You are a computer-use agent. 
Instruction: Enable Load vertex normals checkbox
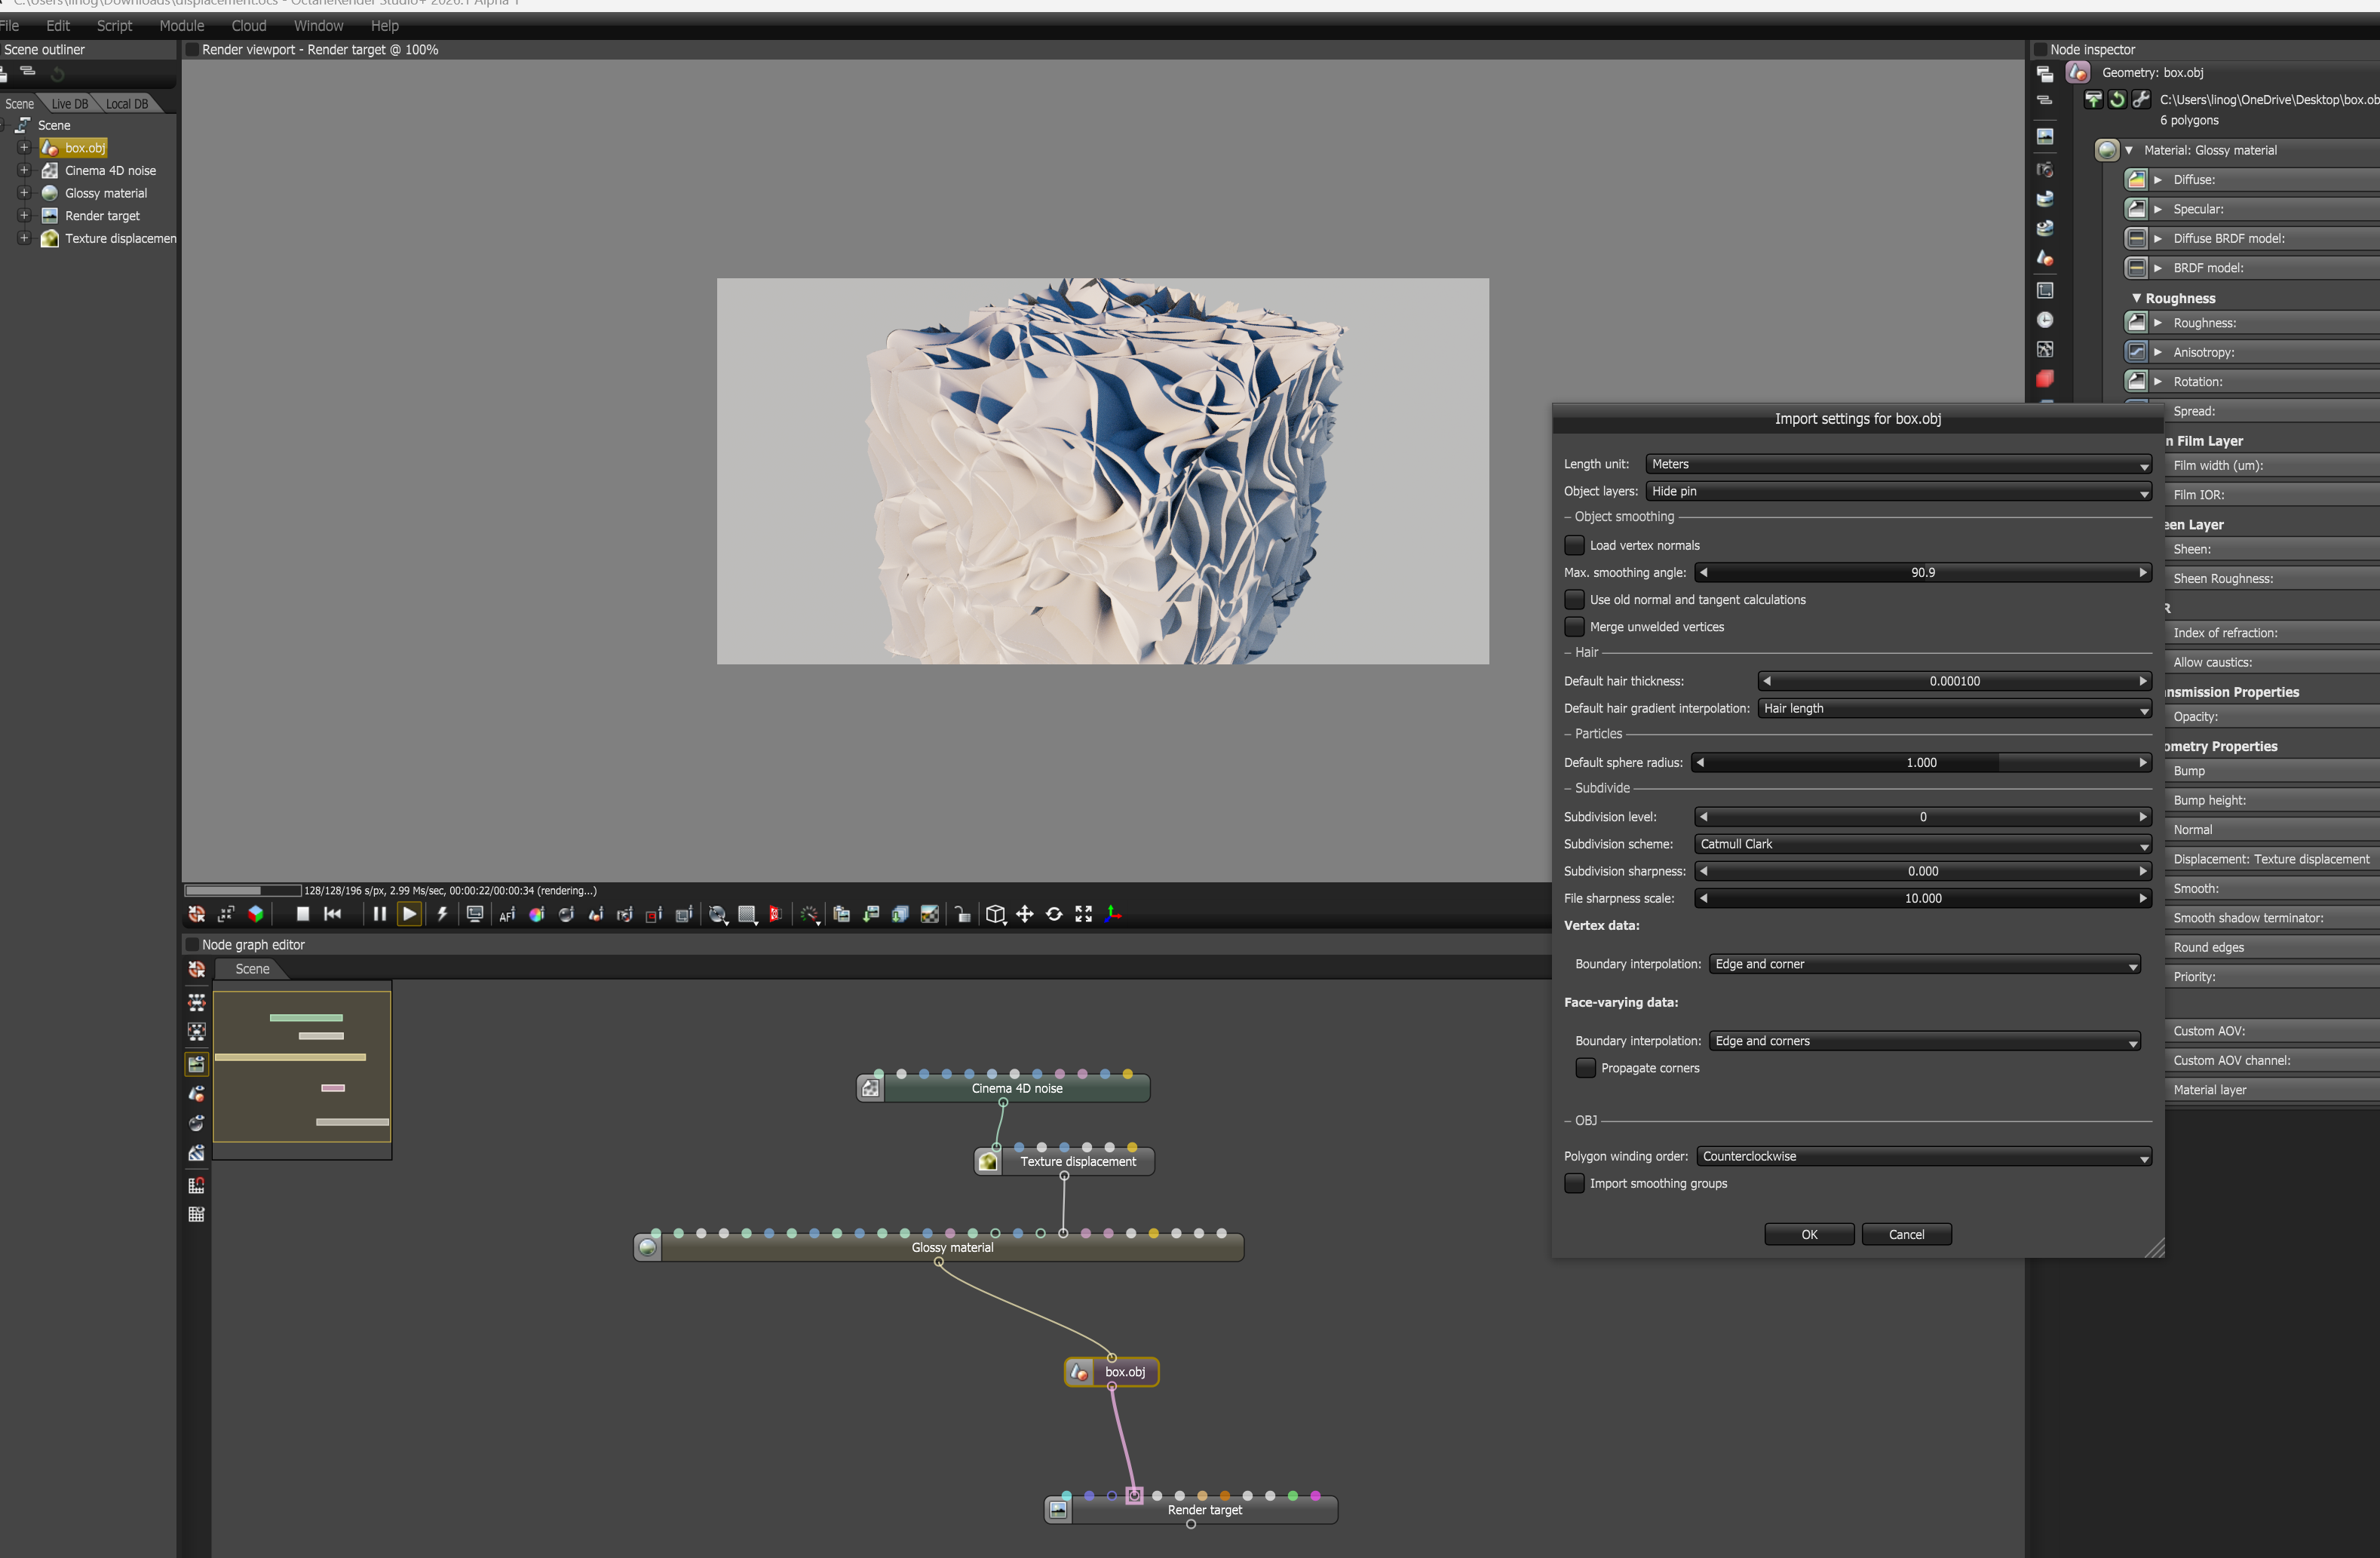tap(1574, 545)
